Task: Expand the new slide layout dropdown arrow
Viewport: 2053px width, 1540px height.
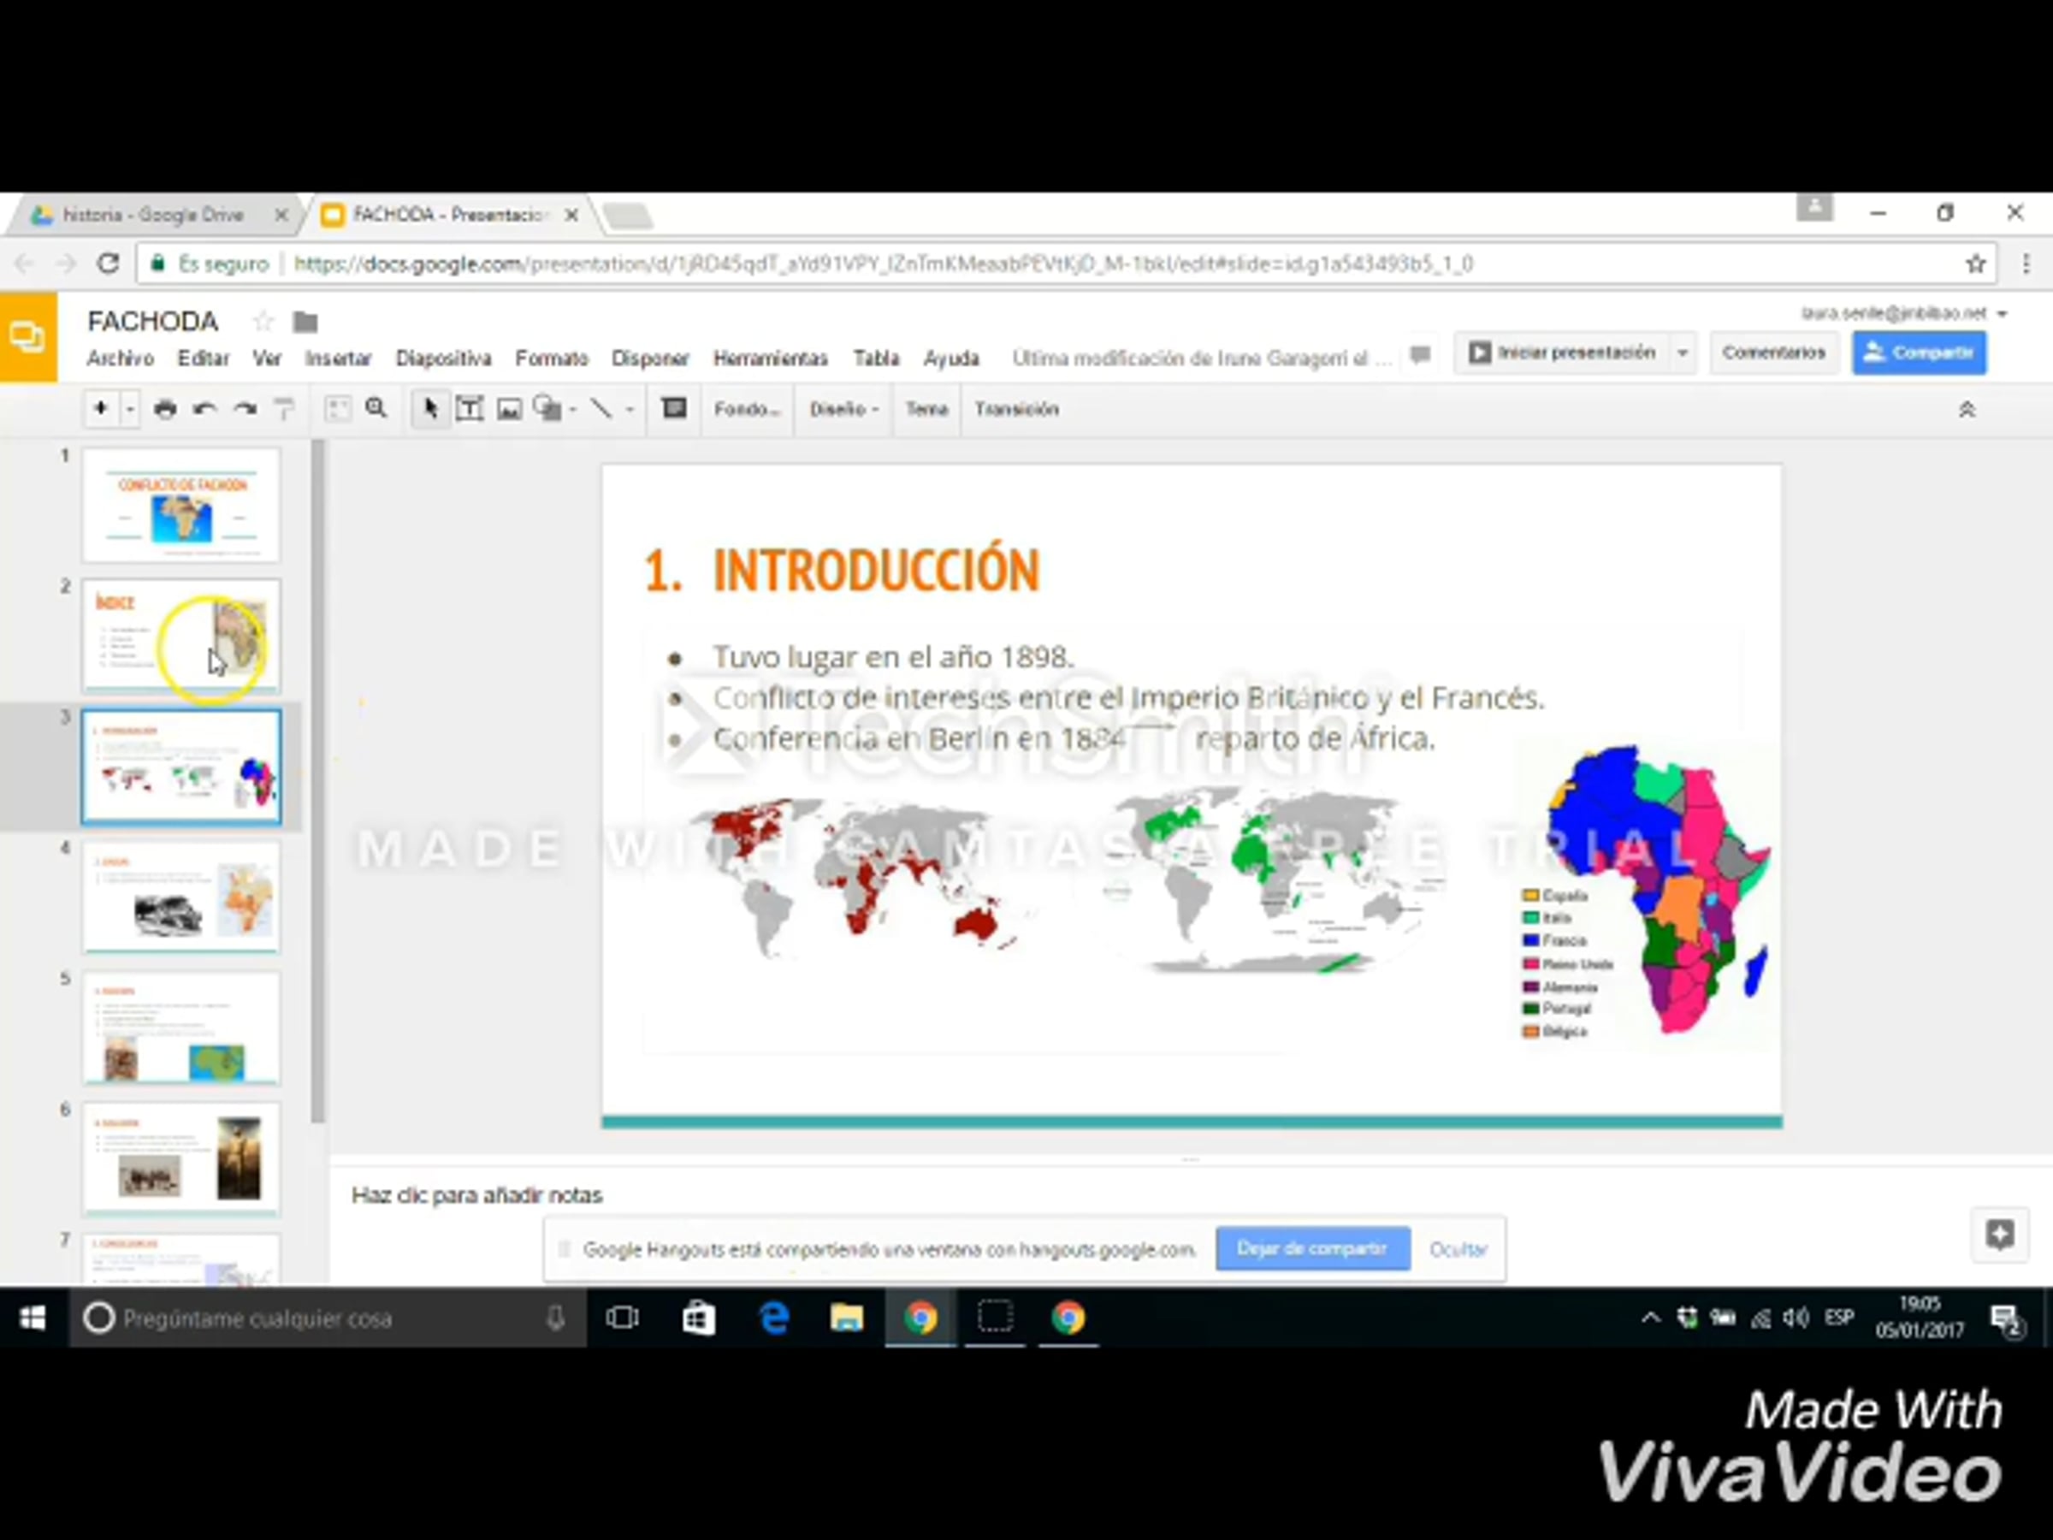Action: [130, 409]
